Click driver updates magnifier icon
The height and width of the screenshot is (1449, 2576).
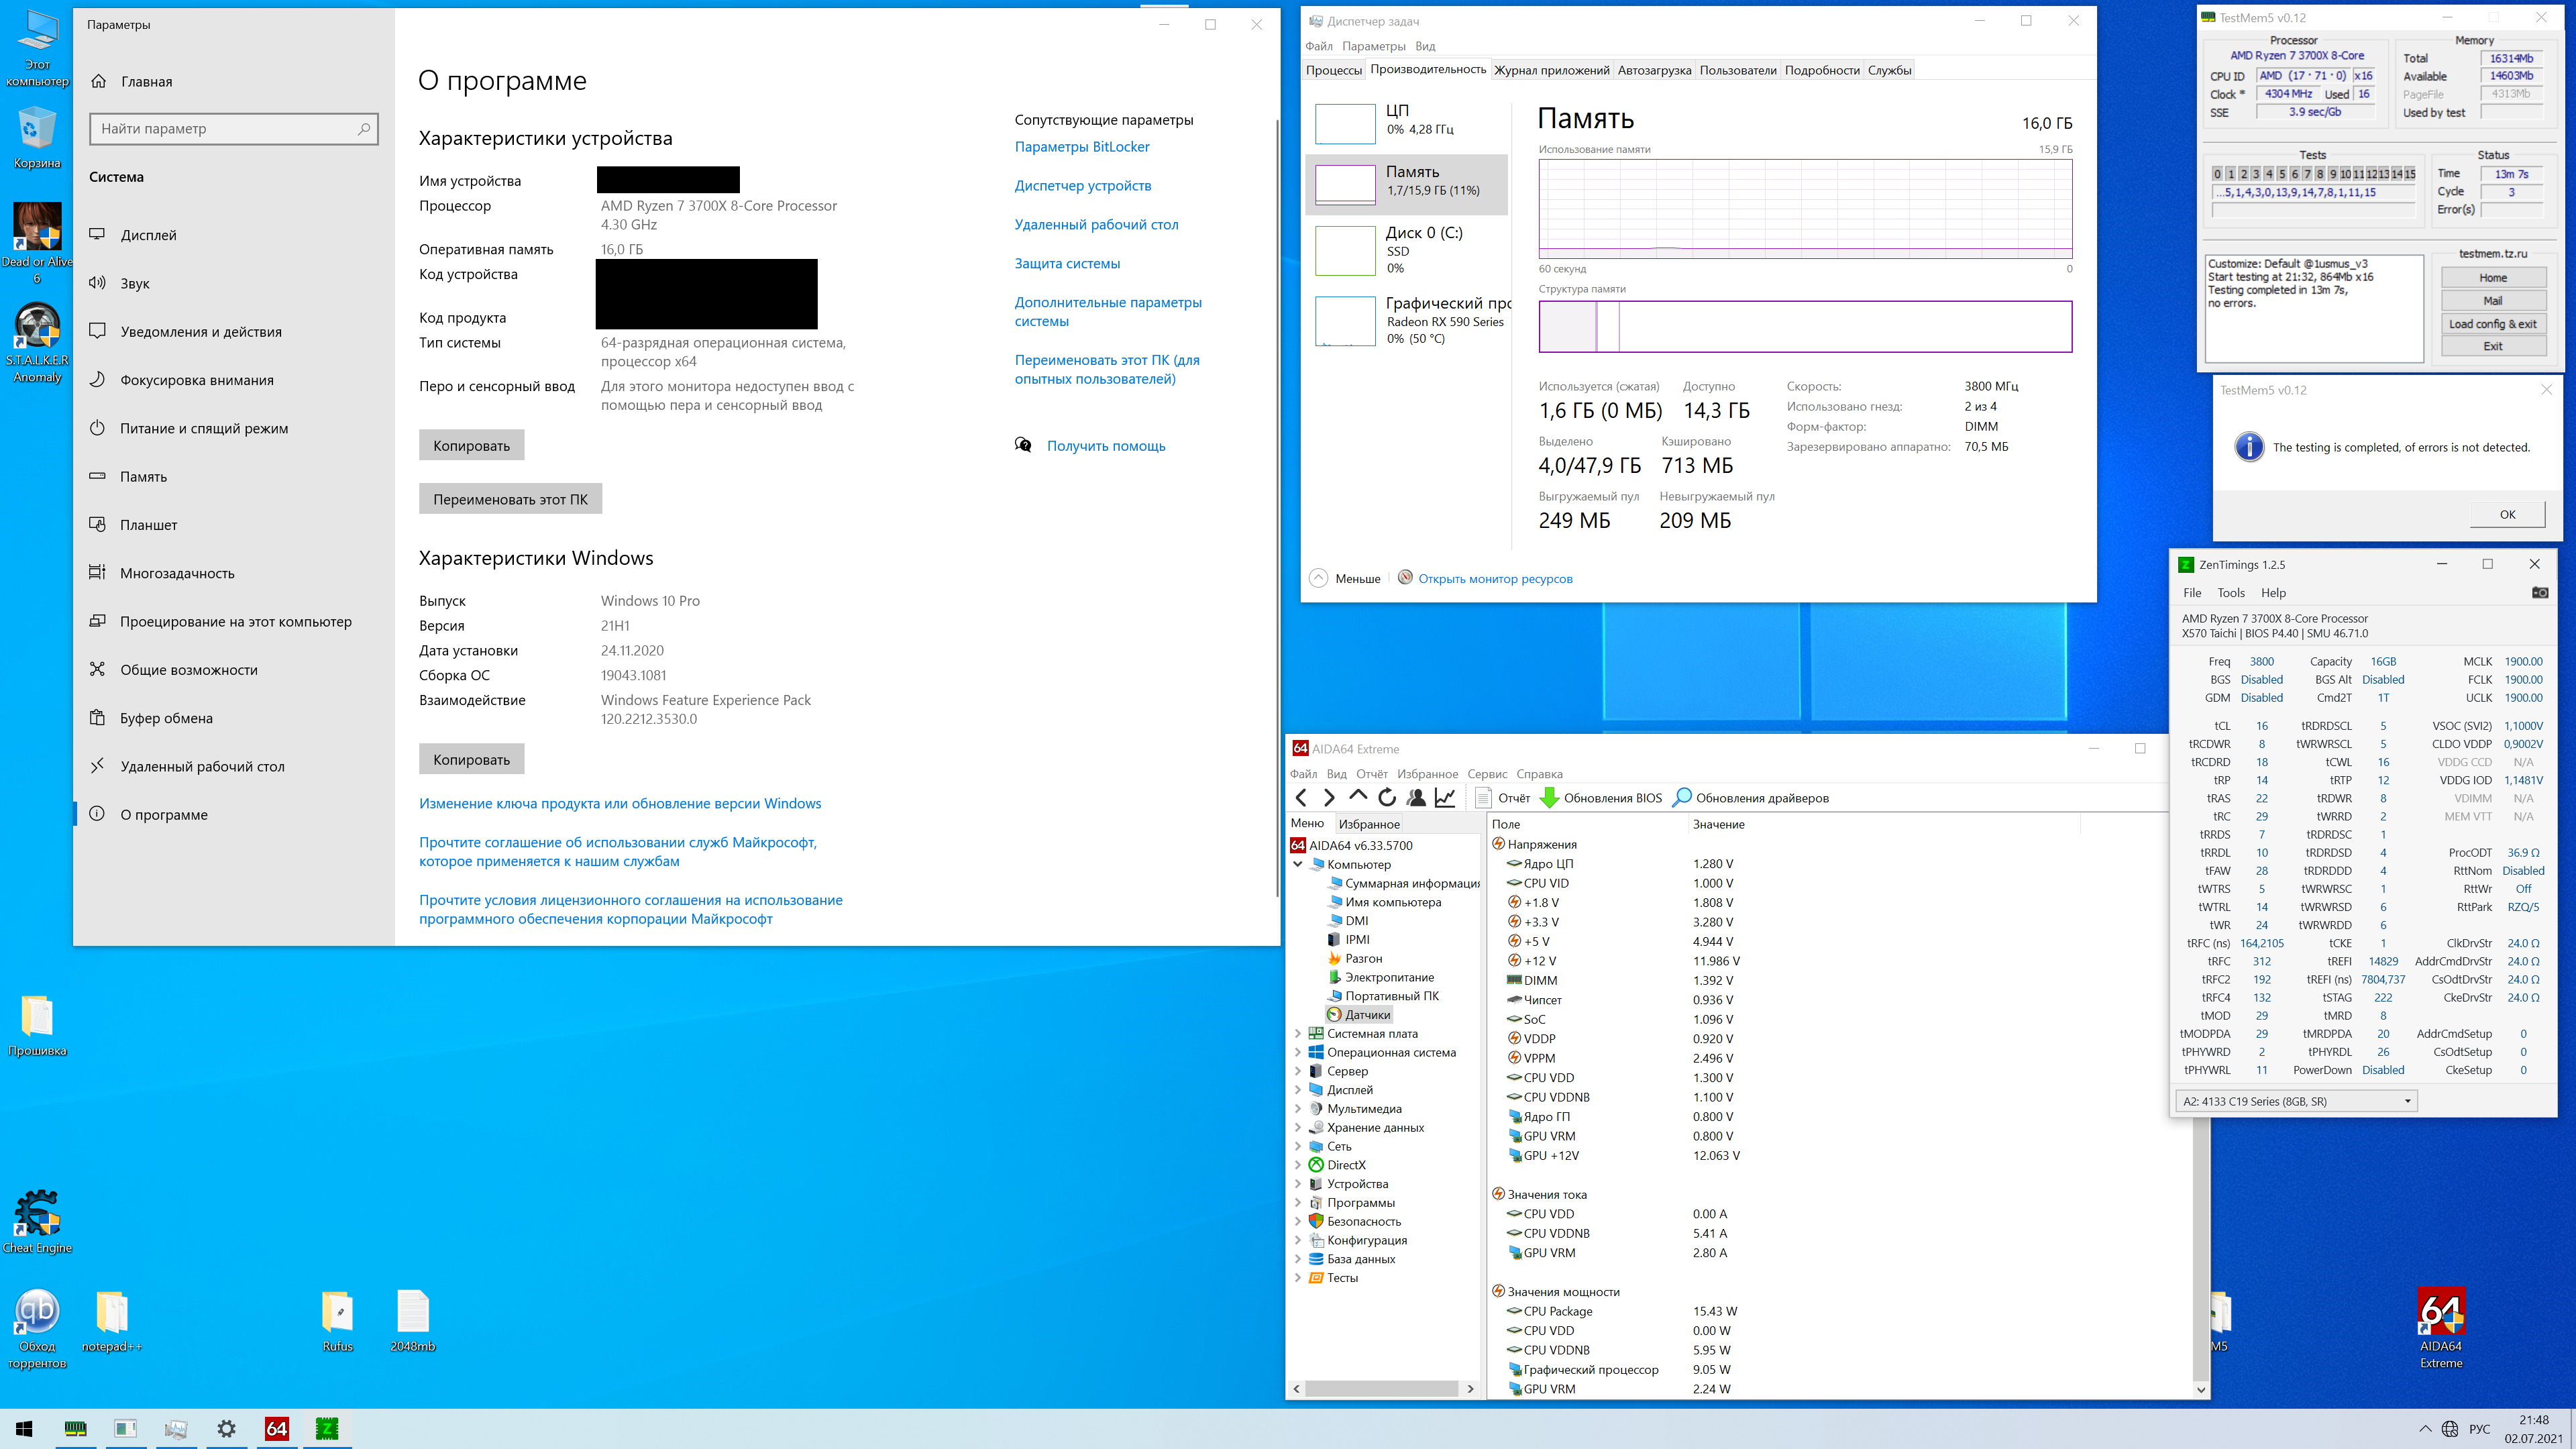click(x=1682, y=797)
